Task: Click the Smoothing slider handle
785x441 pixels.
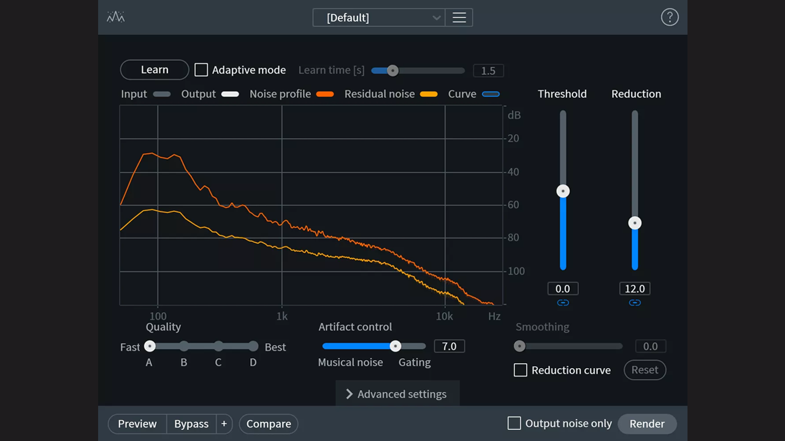Action: [x=519, y=346]
